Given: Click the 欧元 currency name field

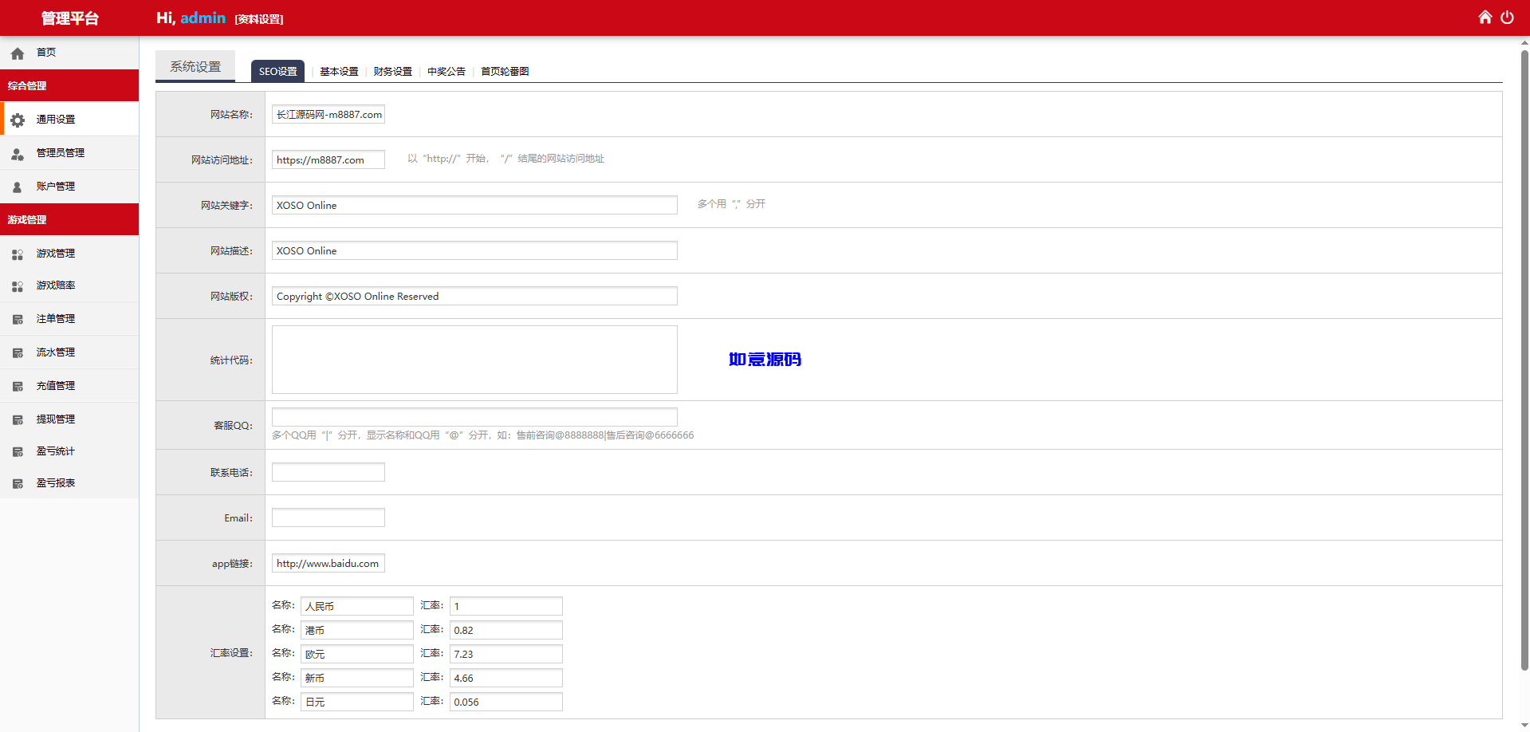Looking at the screenshot, I should click(x=357, y=654).
